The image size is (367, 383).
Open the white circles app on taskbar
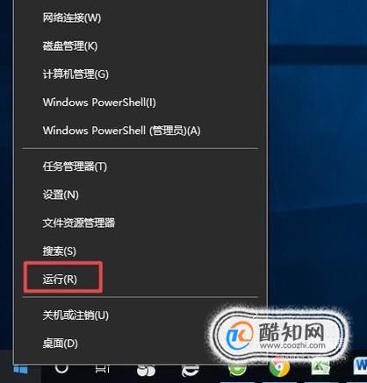point(146,371)
